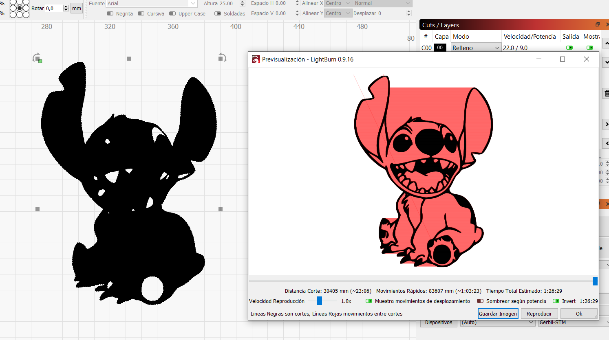
Task: Open the Gerbil-STM device dropdown
Action: [x=573, y=322]
